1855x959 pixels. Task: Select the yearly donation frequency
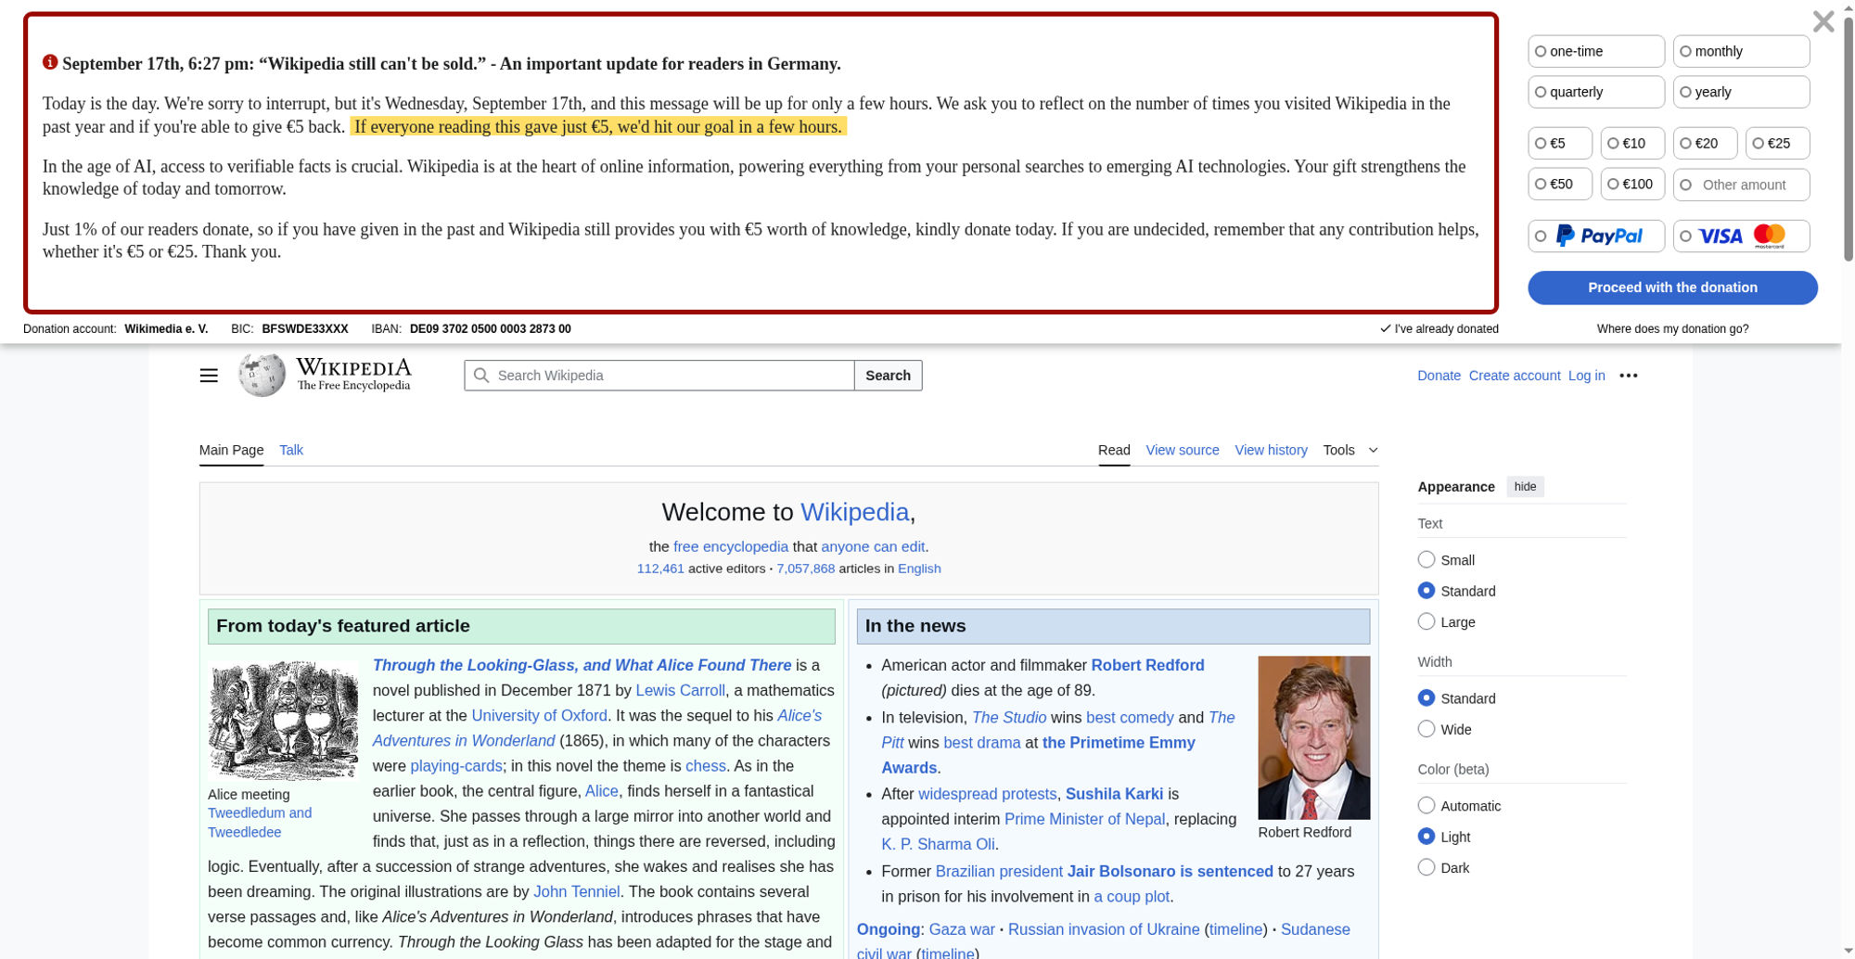click(x=1741, y=92)
